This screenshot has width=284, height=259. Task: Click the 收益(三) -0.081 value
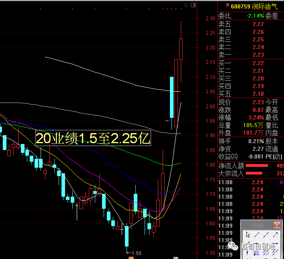click(255, 156)
